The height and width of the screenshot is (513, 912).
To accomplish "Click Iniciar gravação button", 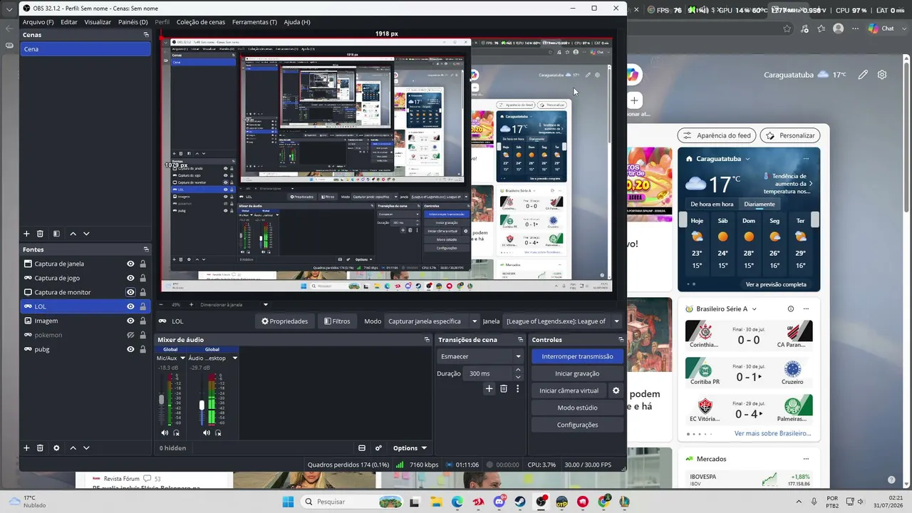I will click(577, 373).
